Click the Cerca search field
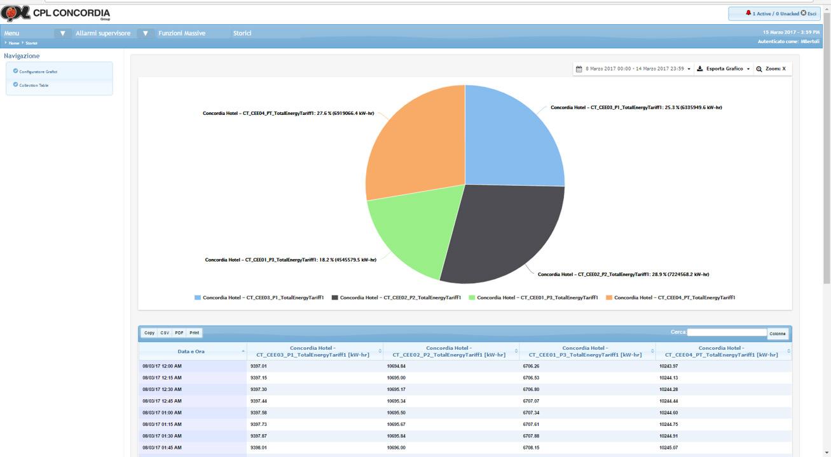Image resolution: width=831 pixels, height=457 pixels. tap(727, 332)
